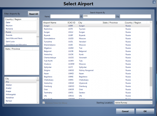
Task: Select Reunion in country filter
Action: coord(20,26)
